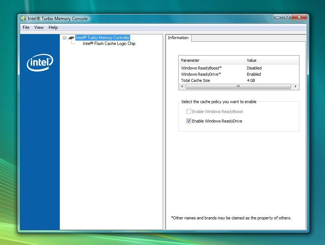Click the Value column header
This screenshot has width=325, height=245.
coord(271,60)
